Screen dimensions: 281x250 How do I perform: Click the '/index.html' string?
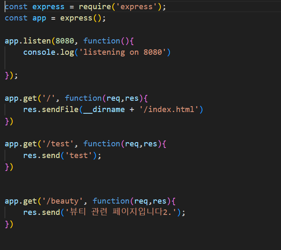click(x=169, y=110)
